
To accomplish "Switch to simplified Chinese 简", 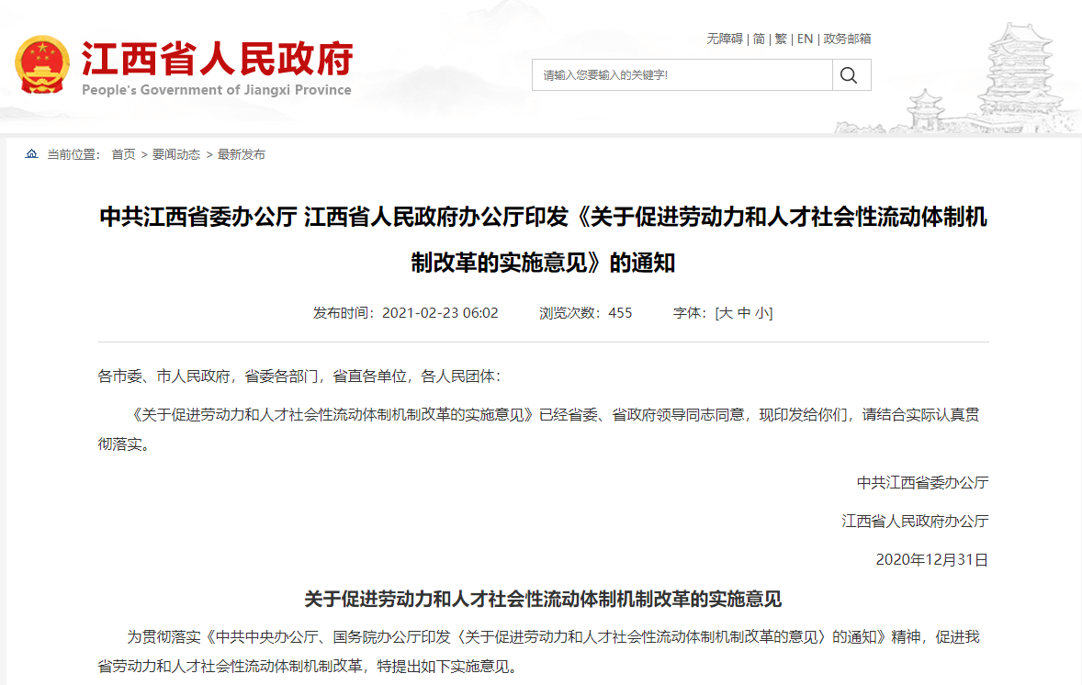I will (759, 39).
